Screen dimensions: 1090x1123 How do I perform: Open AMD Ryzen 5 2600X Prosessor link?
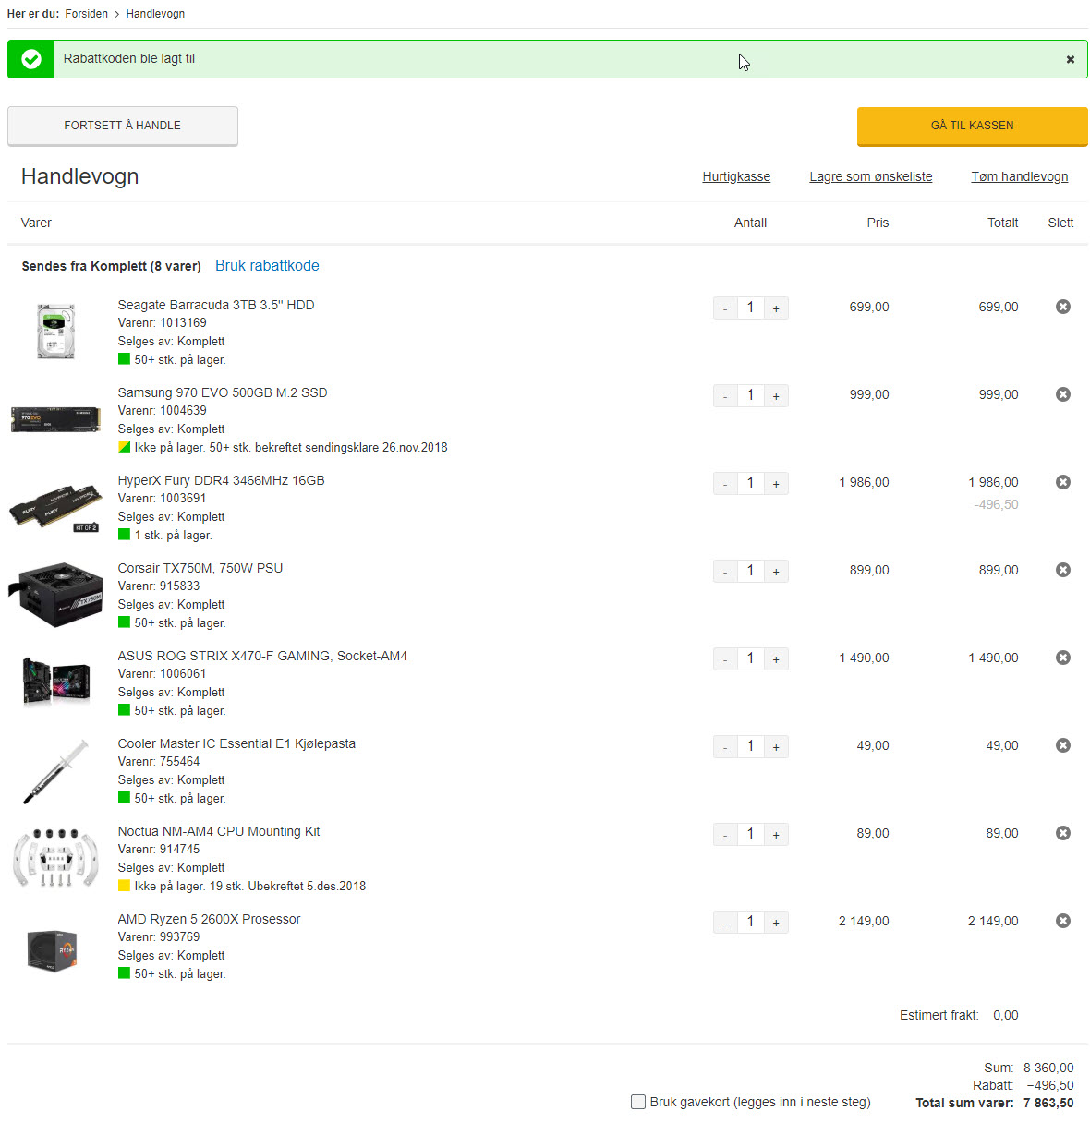coord(209,919)
